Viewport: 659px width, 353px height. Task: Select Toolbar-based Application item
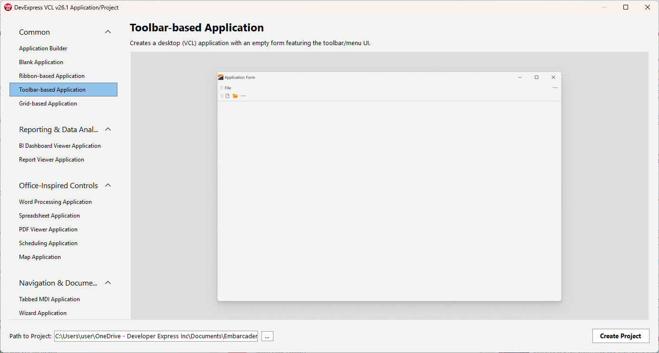pyautogui.click(x=63, y=90)
